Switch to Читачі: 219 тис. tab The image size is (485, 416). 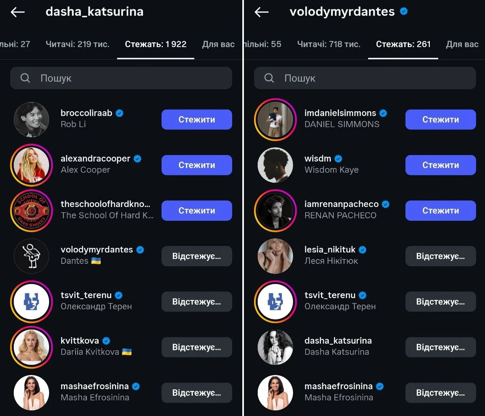(x=78, y=44)
